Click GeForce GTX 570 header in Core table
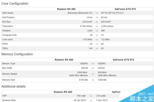The height and width of the screenshot is (102, 154). coord(125,9)
